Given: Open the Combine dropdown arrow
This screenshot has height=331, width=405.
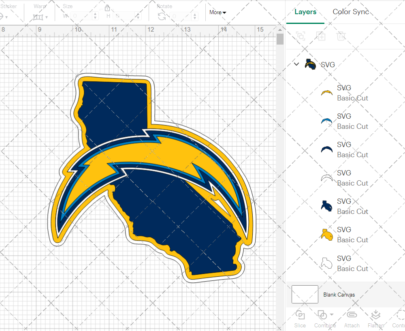Looking at the screenshot, I should point(332,314).
